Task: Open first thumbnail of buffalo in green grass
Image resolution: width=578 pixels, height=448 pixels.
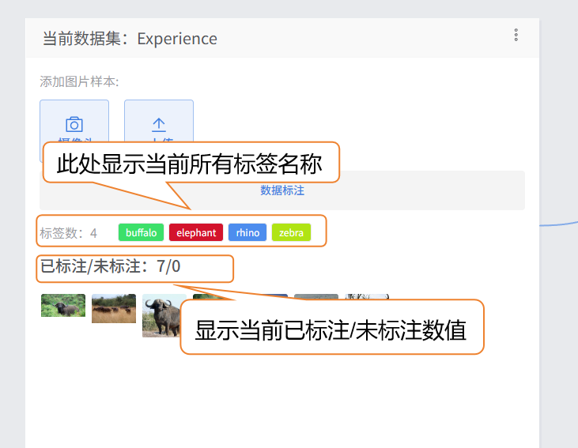Action: [x=63, y=306]
